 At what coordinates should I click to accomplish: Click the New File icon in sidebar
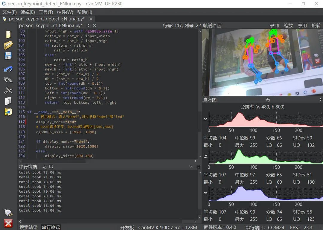coord(8,34)
